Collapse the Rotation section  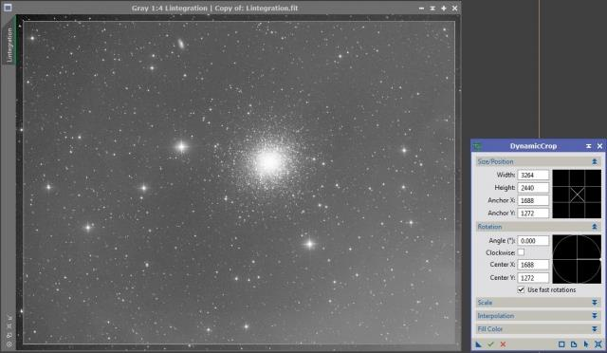pyautogui.click(x=595, y=227)
